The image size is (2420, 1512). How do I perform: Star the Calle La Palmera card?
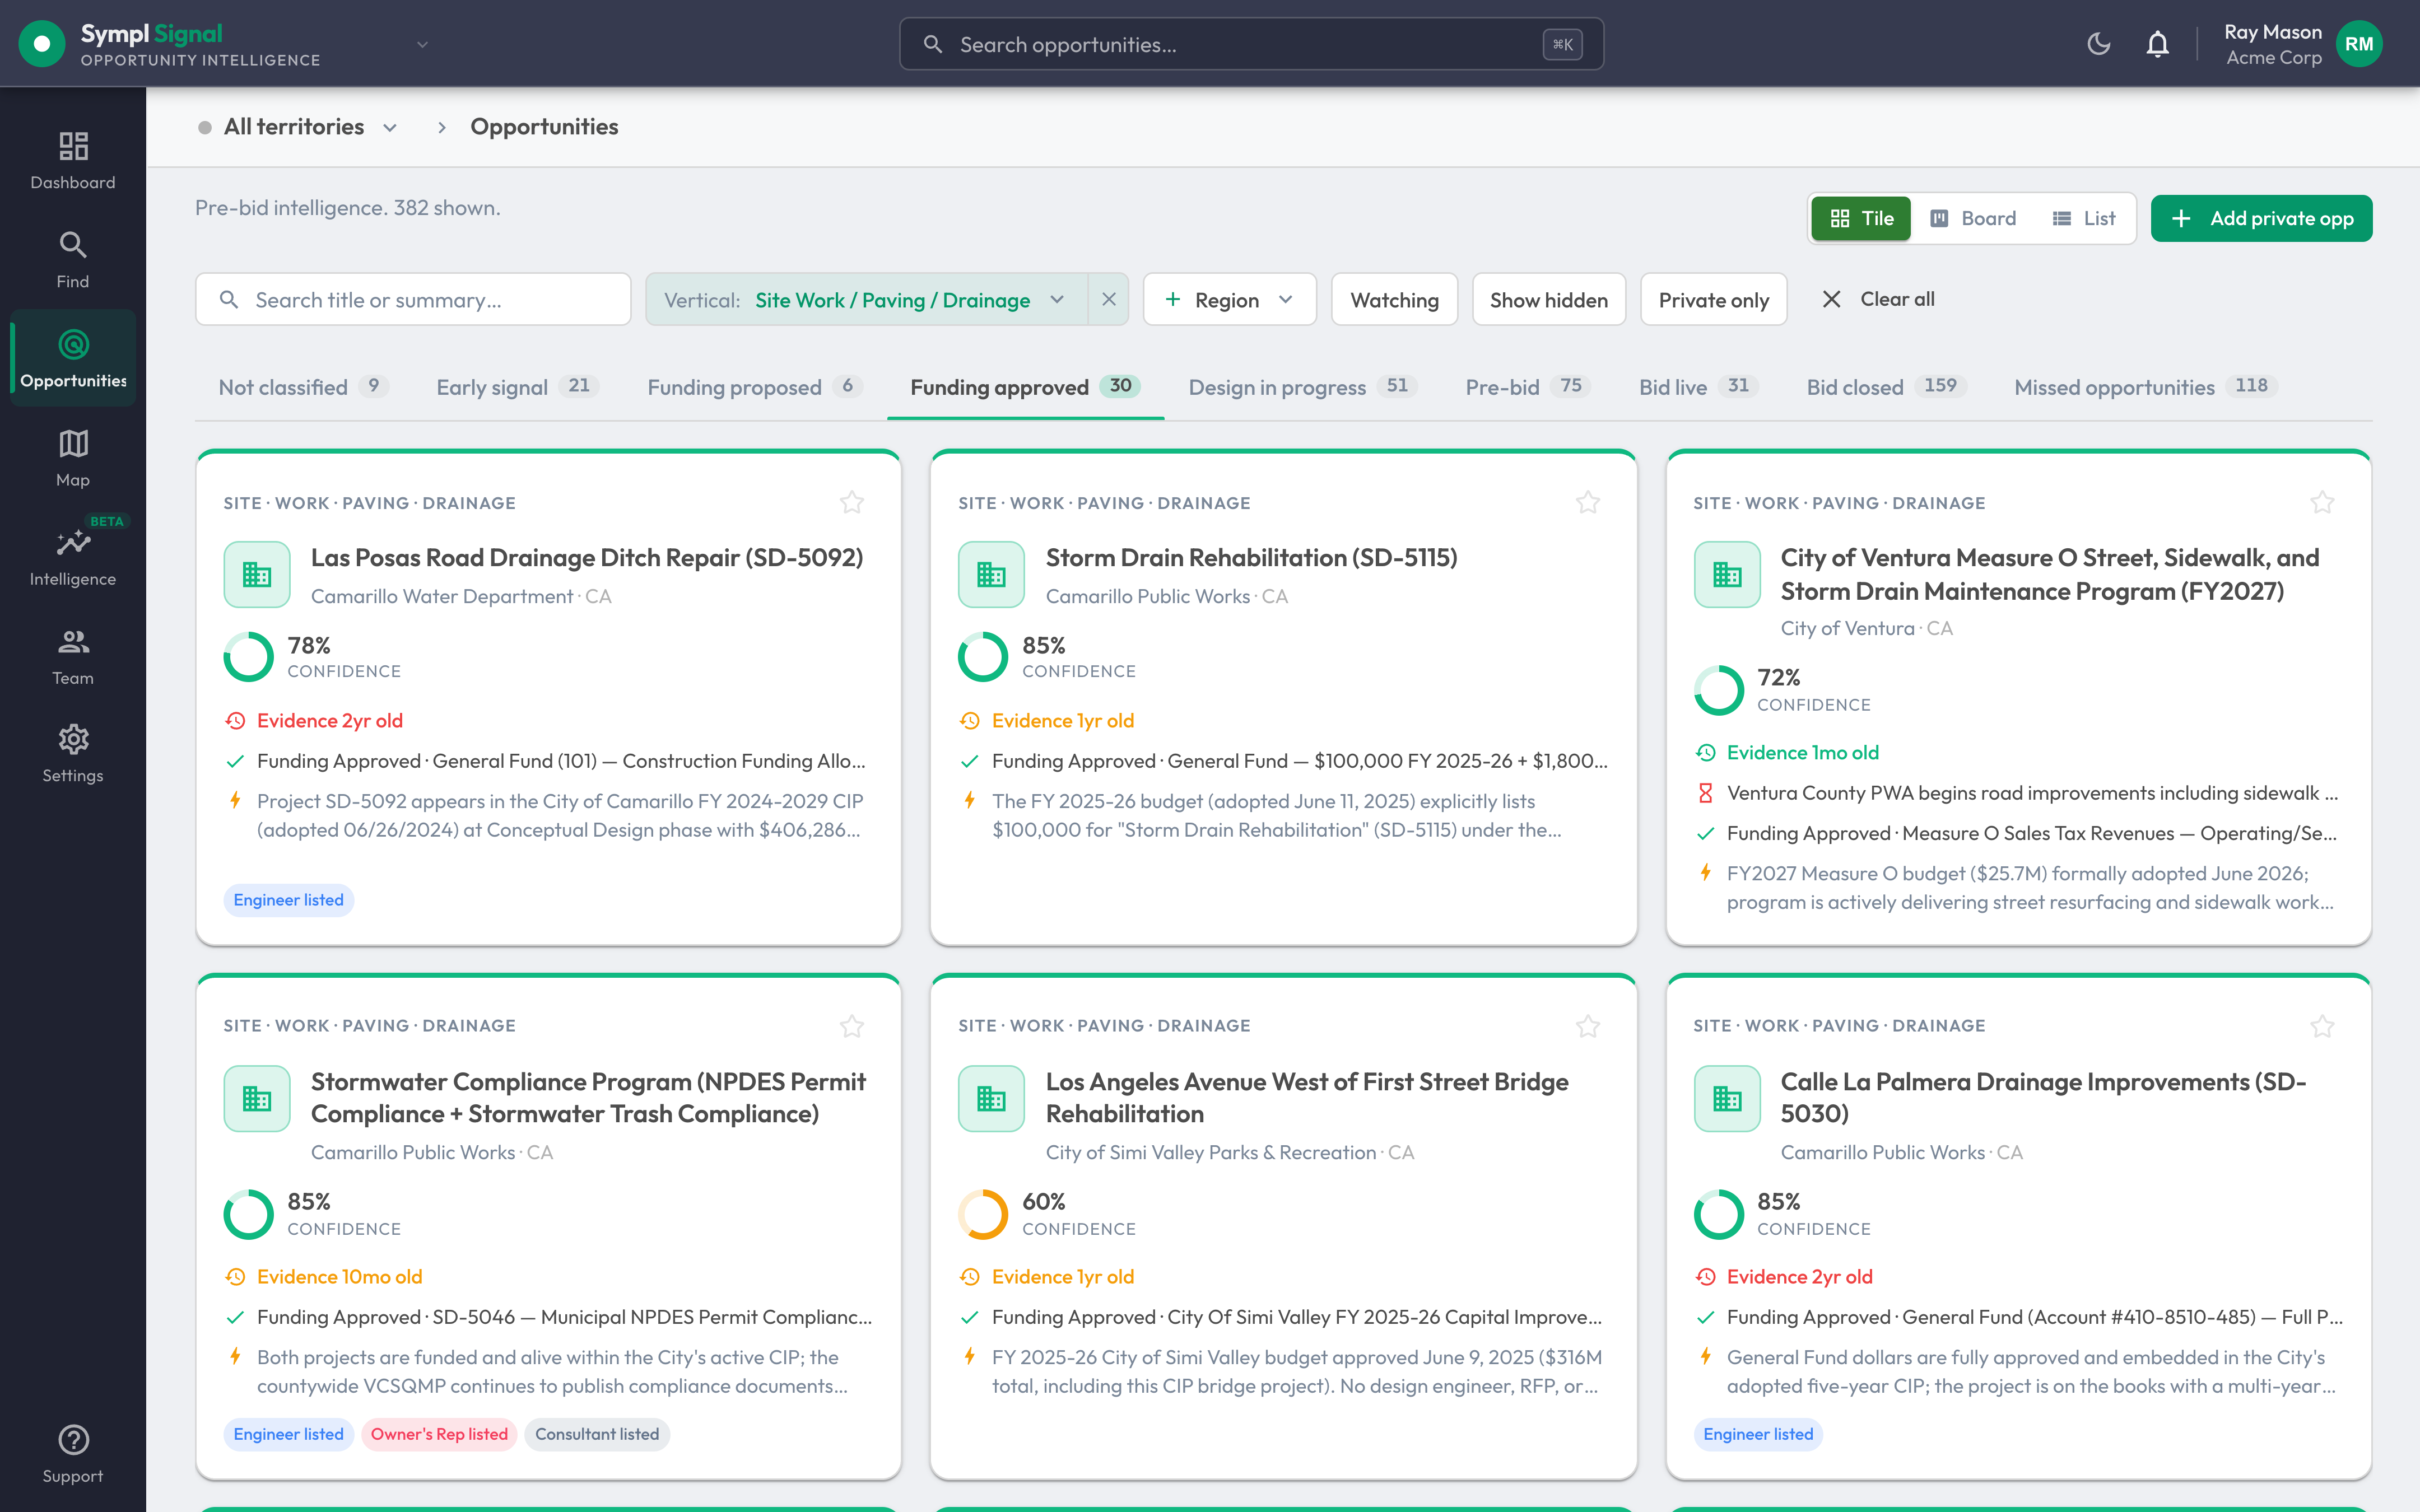coord(2323,1026)
